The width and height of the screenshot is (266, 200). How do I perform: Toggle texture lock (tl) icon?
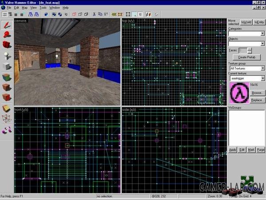pyautogui.click(x=141, y=15)
